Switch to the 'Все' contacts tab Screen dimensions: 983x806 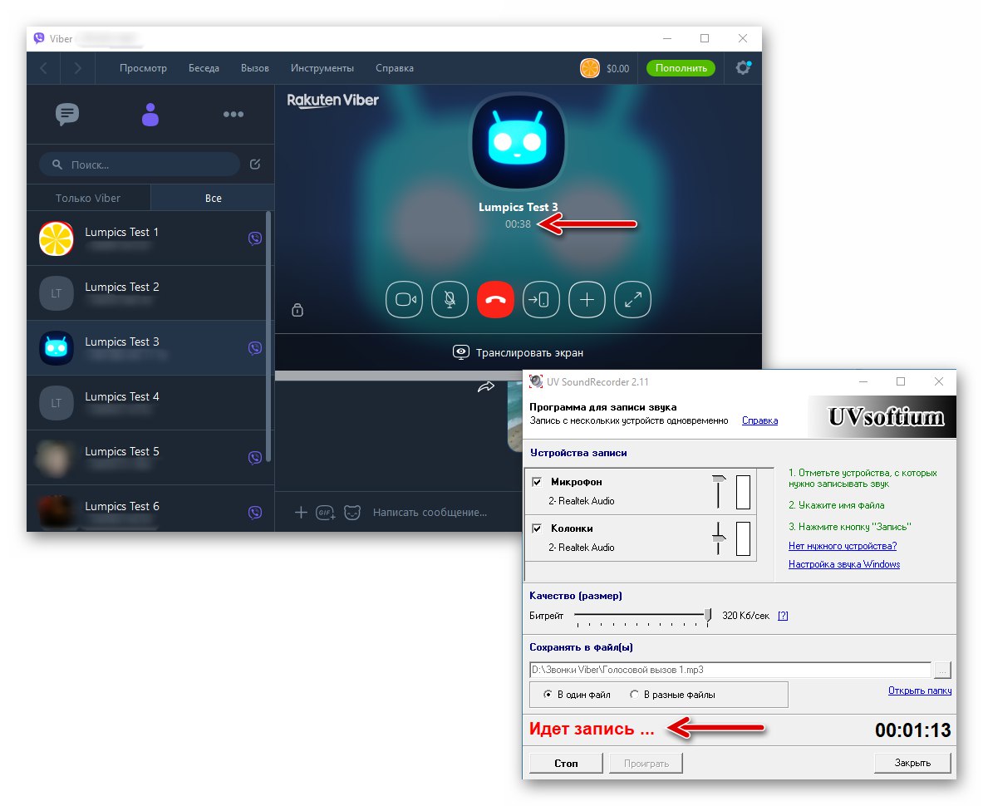pos(214,198)
